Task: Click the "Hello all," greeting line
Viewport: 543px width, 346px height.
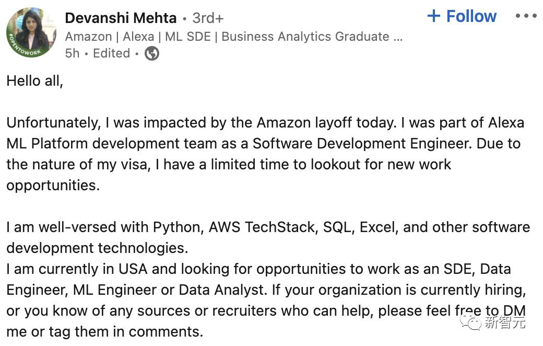Action: (34, 81)
